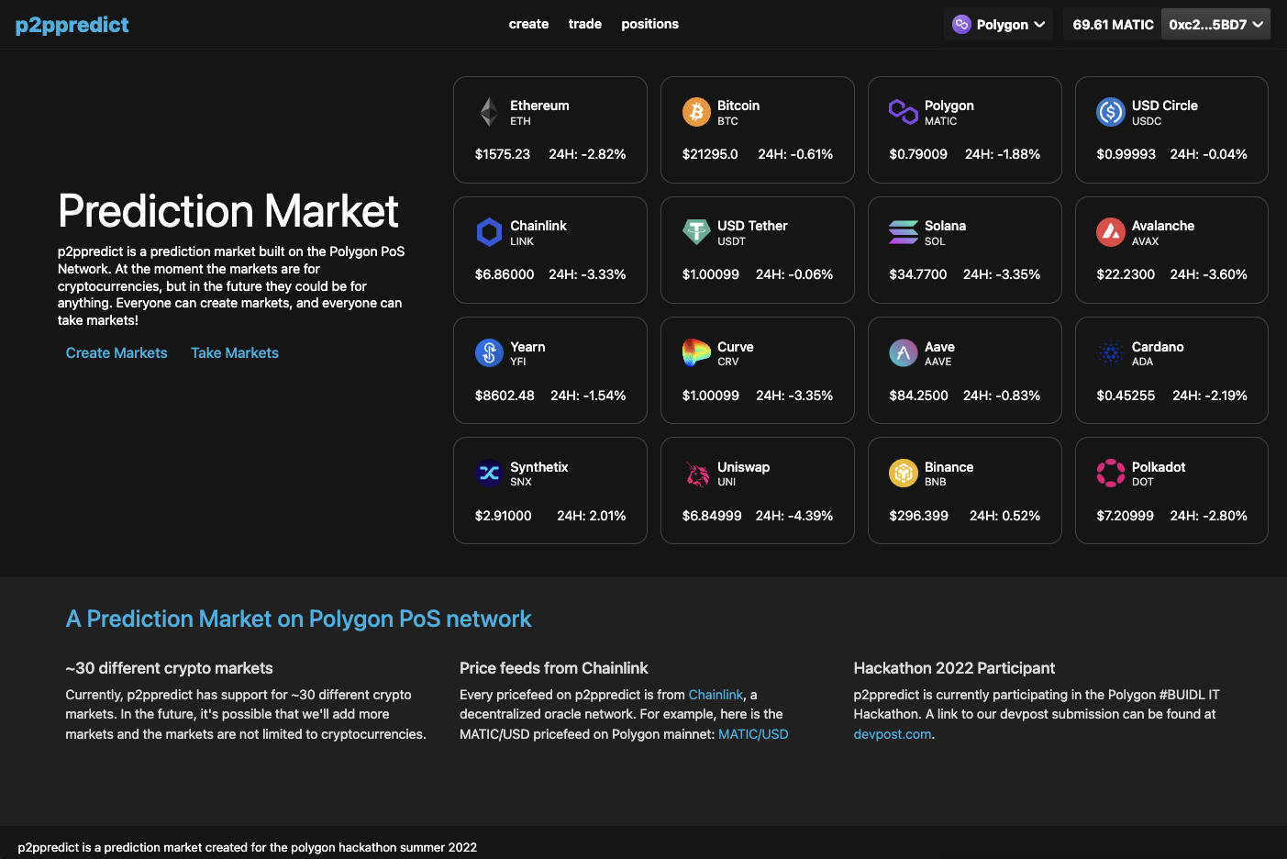
Task: Expand the 0xc2...5BD7 wallet dropdown
Action: click(x=1215, y=25)
